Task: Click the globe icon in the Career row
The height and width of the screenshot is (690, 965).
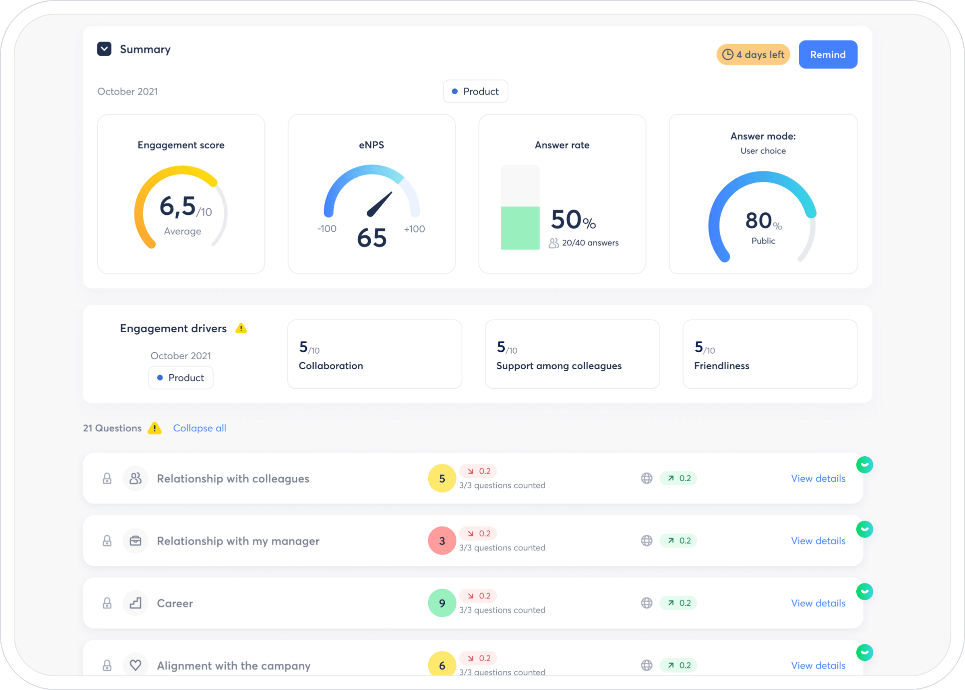Action: 647,603
